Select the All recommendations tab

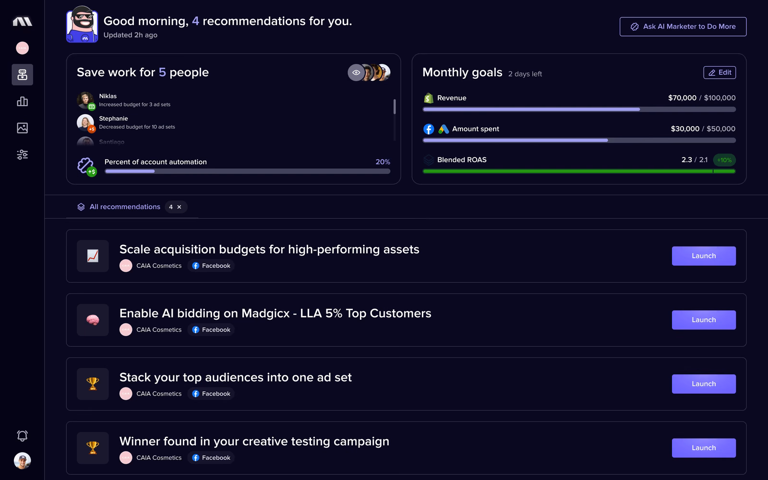click(x=125, y=207)
